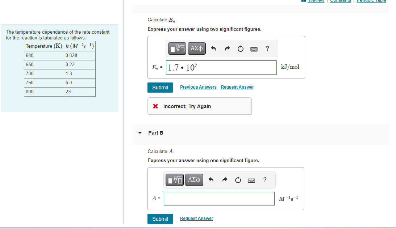The image size is (396, 229).
Task: Open the keyboard shortcuts icon in Part A
Action: click(x=254, y=48)
